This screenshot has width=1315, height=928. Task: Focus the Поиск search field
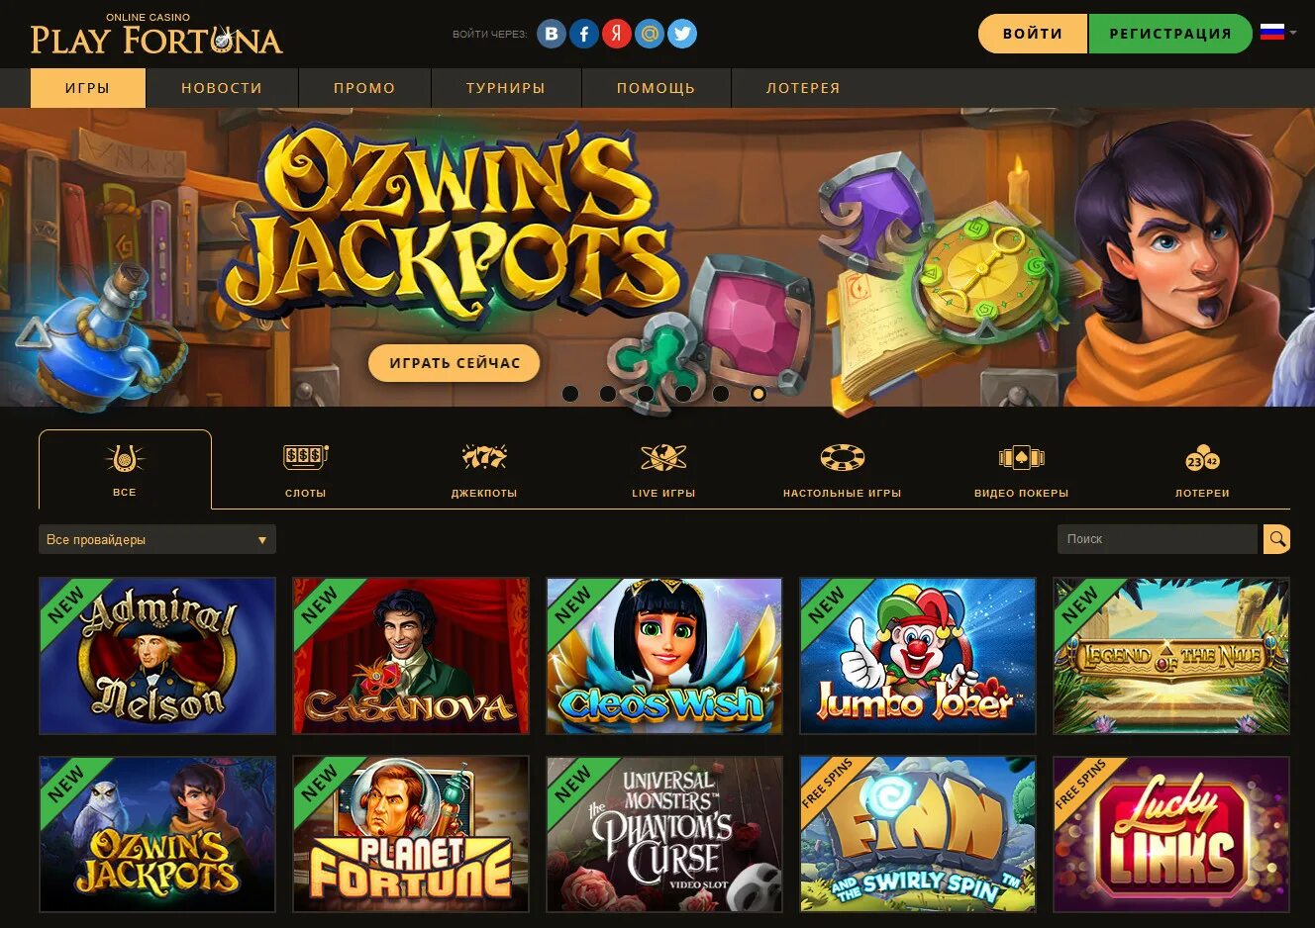(x=1158, y=539)
